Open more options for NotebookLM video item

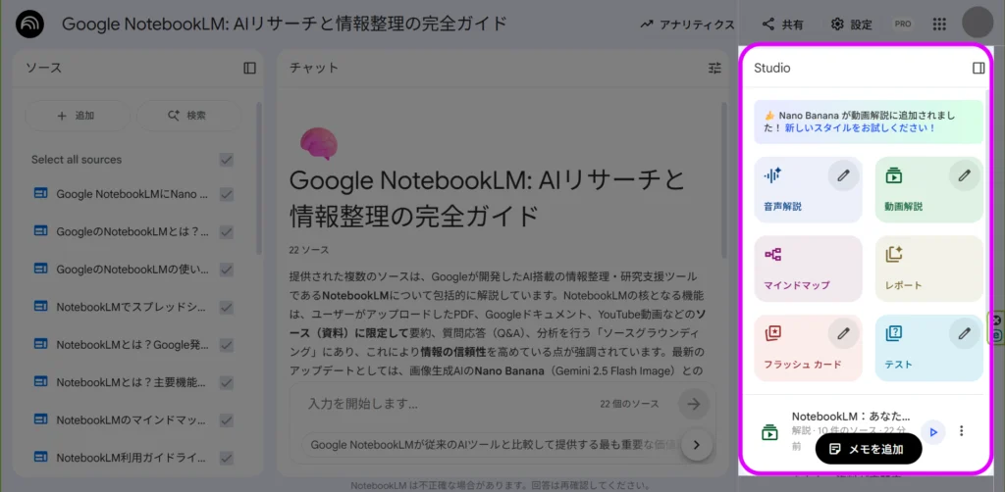click(x=961, y=431)
